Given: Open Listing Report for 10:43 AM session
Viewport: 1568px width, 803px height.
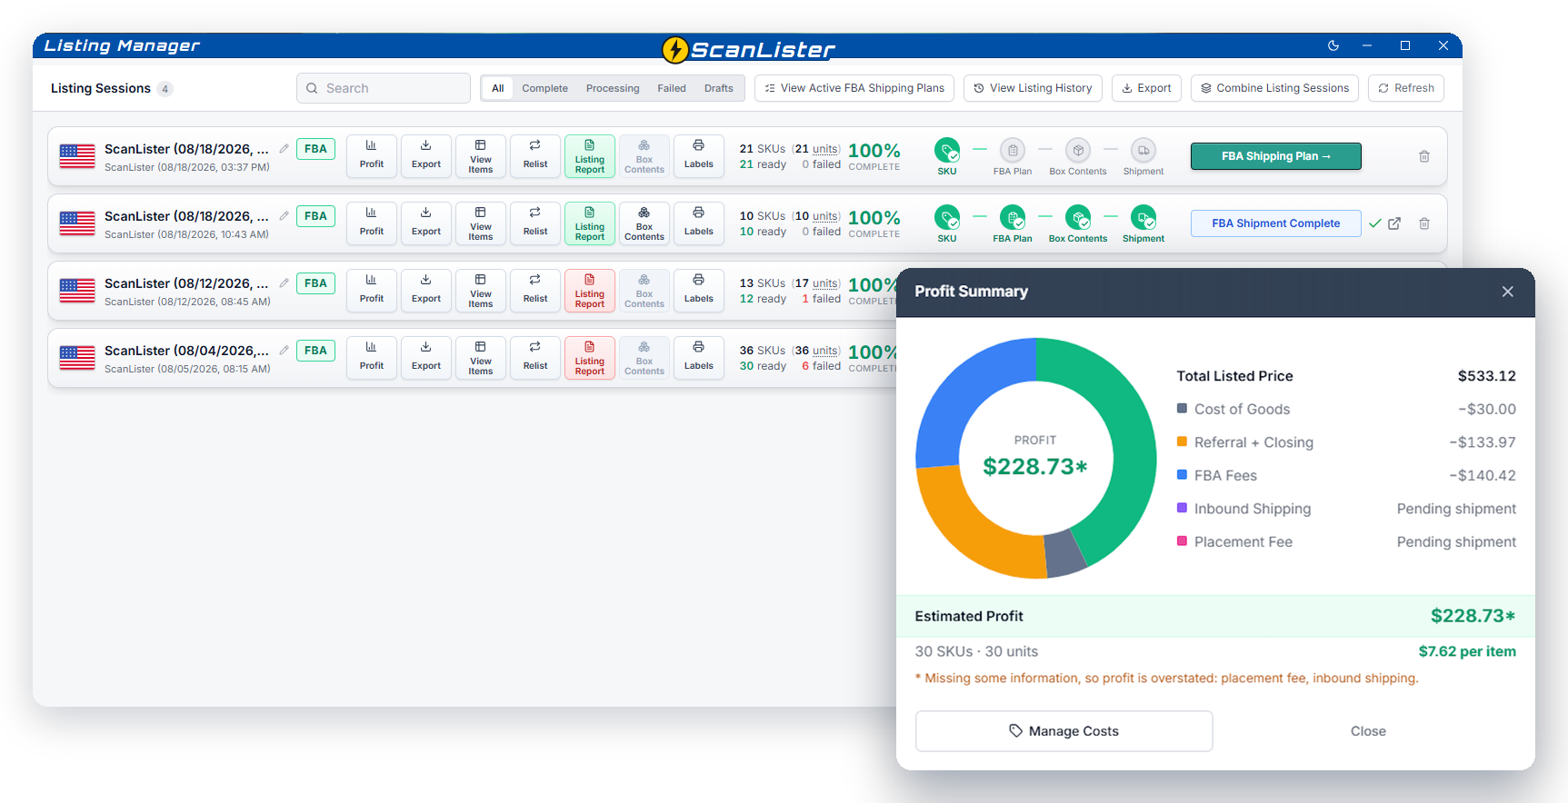Looking at the screenshot, I should click(590, 223).
